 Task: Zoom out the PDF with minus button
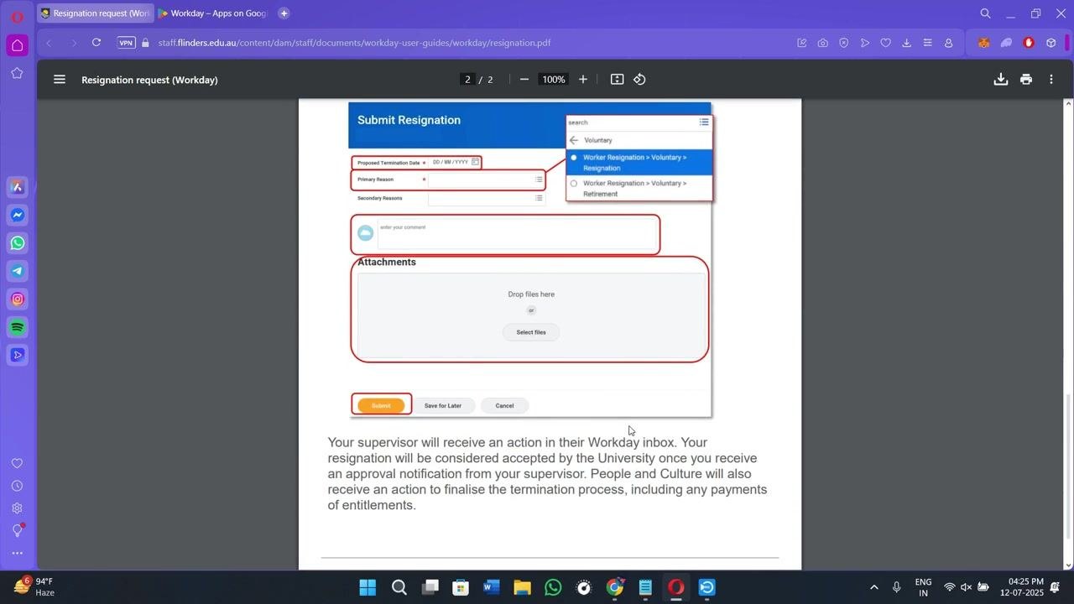(524, 80)
